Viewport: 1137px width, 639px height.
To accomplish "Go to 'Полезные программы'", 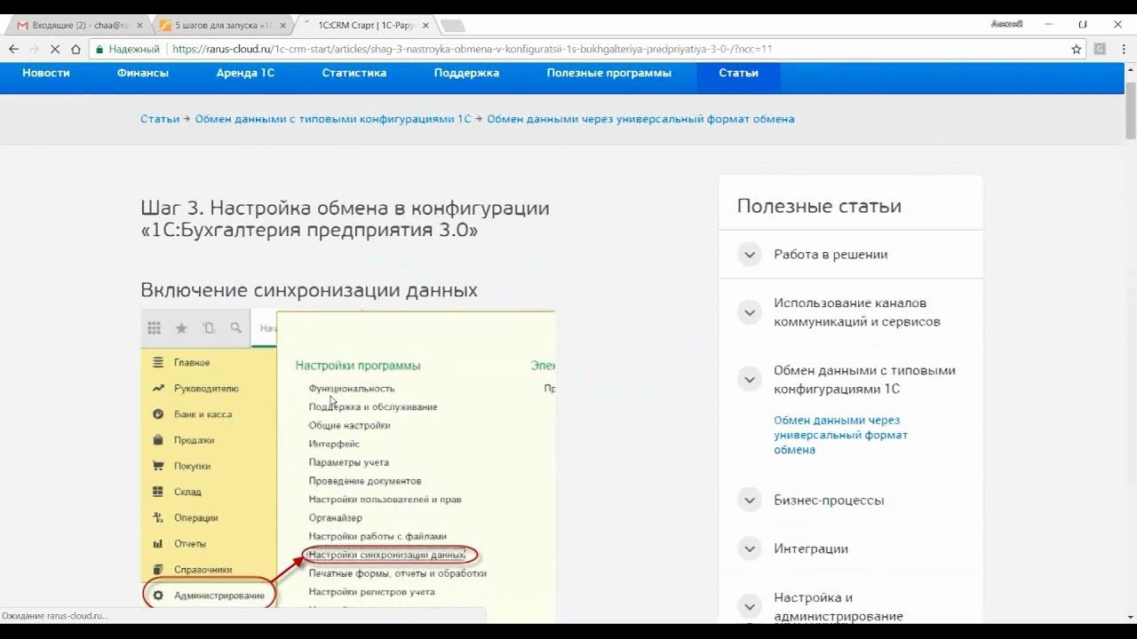I will point(609,73).
